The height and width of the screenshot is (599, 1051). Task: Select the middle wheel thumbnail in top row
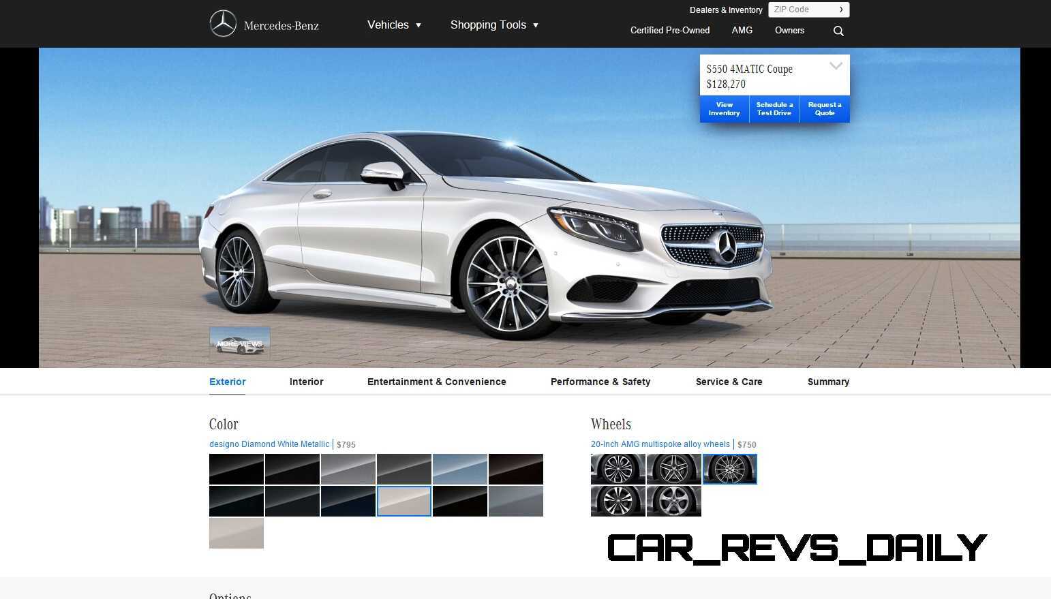[x=674, y=470]
